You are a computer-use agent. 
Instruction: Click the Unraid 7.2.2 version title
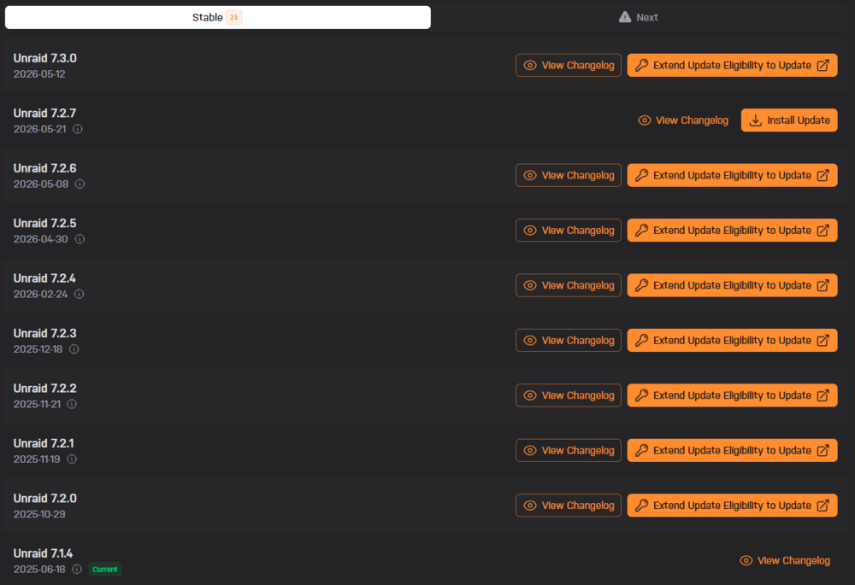pos(44,389)
